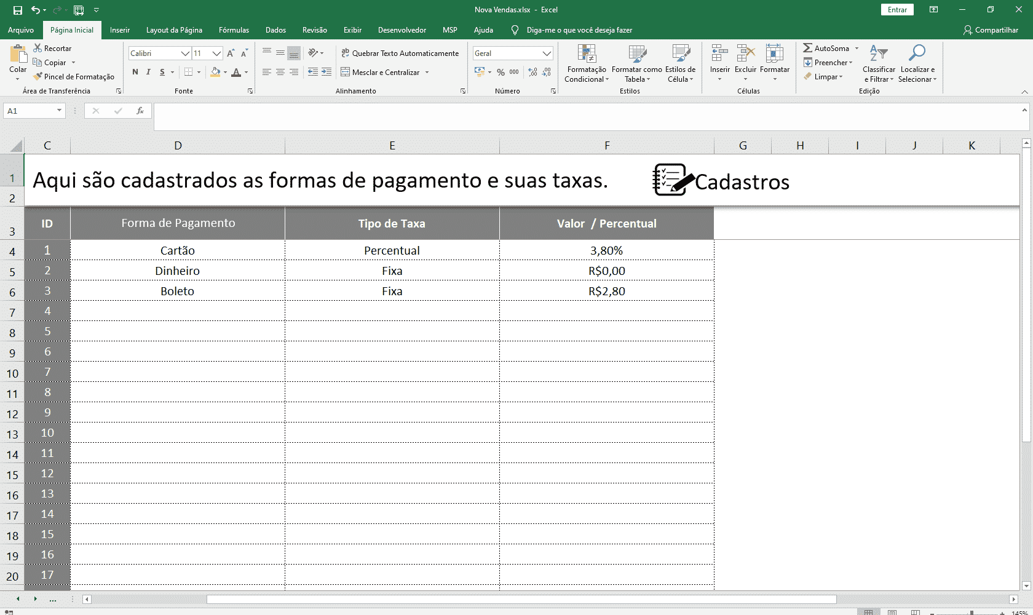The height and width of the screenshot is (615, 1033).
Task: Open the Limpar dropdown
Action: pyautogui.click(x=823, y=76)
